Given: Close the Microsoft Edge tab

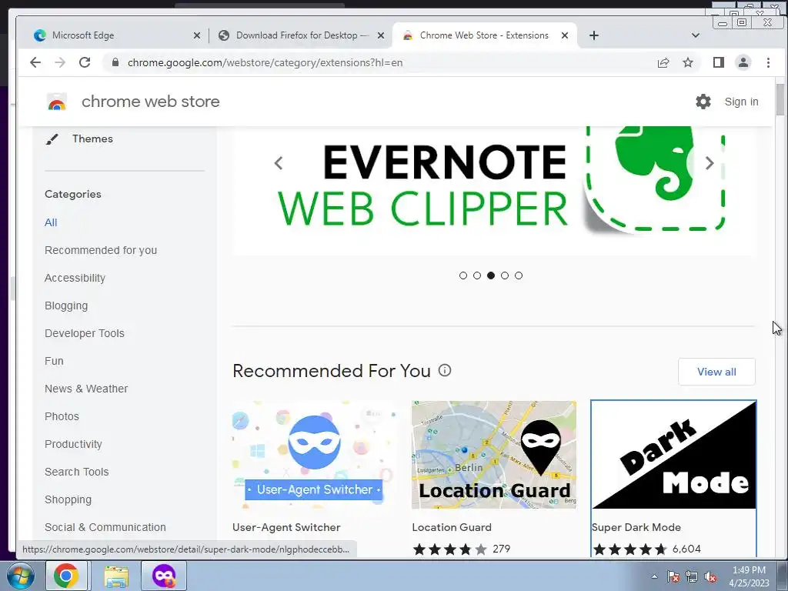Looking at the screenshot, I should click(197, 35).
